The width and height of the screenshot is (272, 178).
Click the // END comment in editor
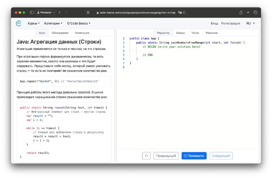tap(148, 55)
